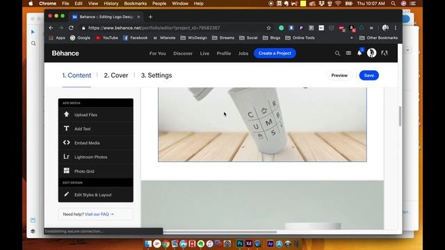The height and width of the screenshot is (250, 445).
Task: Expand the Social bookmarks folder
Action: (x=248, y=37)
